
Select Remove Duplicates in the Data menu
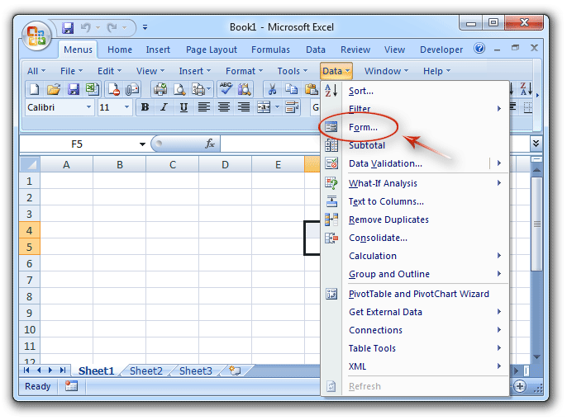click(x=388, y=219)
